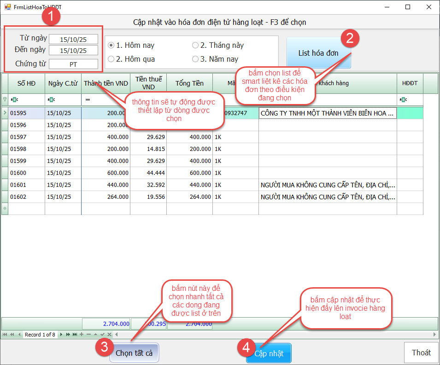Select the '2. Tháng này' radio option
The image size is (440, 365).
tap(195, 46)
